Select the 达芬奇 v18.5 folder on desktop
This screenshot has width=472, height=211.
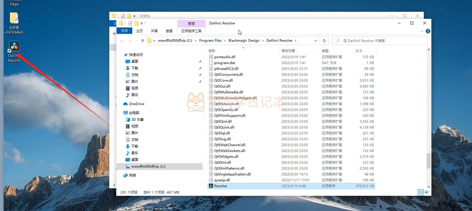[14, 19]
